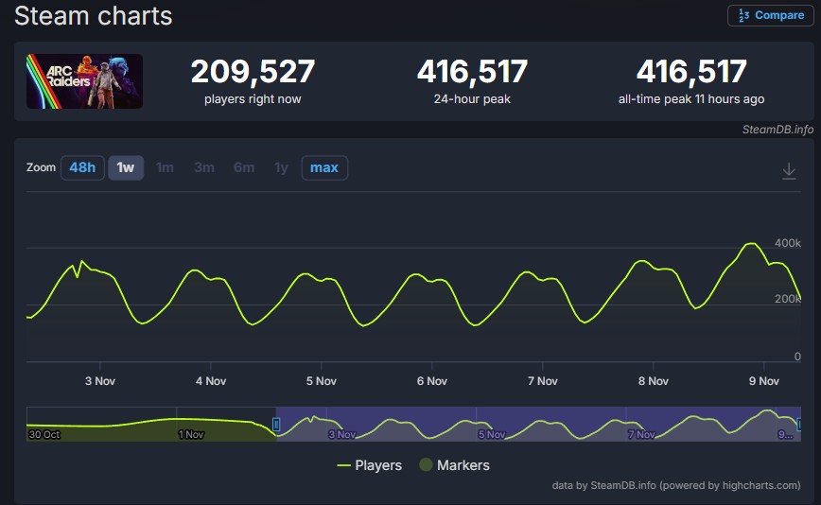
Task: Click the 8 Nov axis label
Action: pyautogui.click(x=654, y=381)
